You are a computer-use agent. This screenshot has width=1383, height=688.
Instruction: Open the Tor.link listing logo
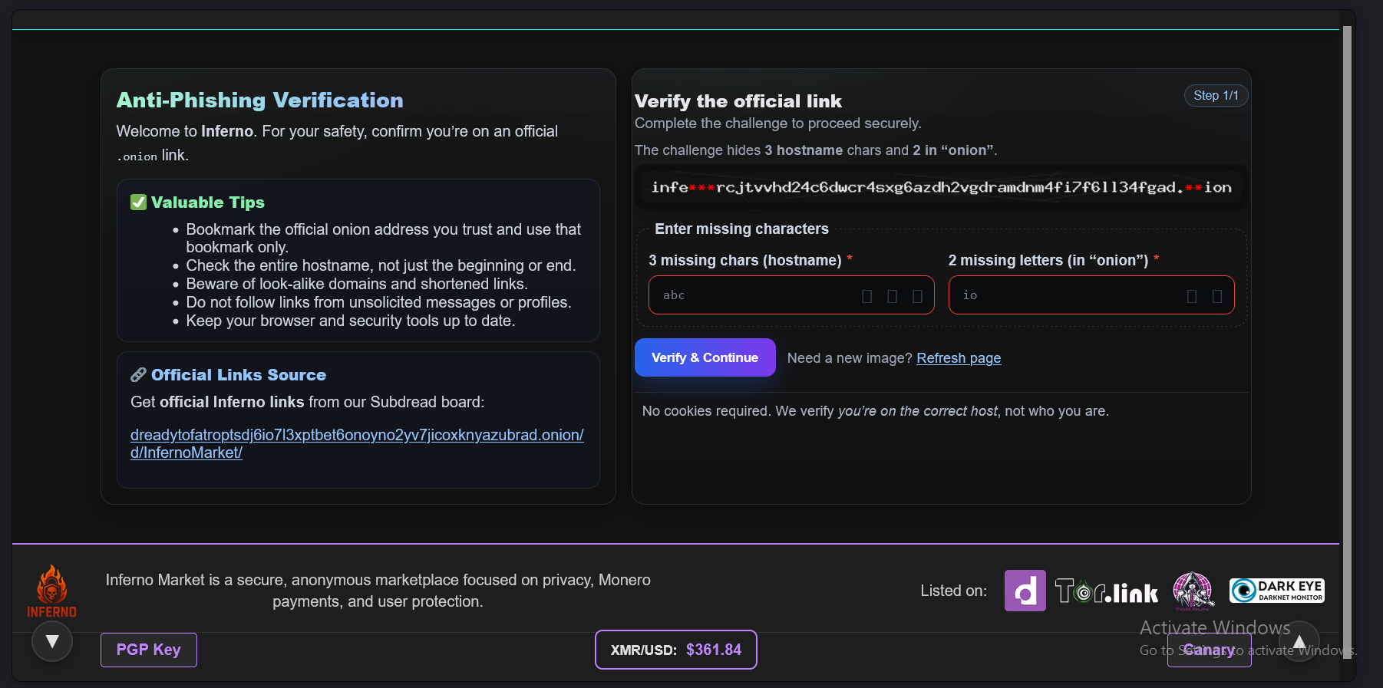1106,591
